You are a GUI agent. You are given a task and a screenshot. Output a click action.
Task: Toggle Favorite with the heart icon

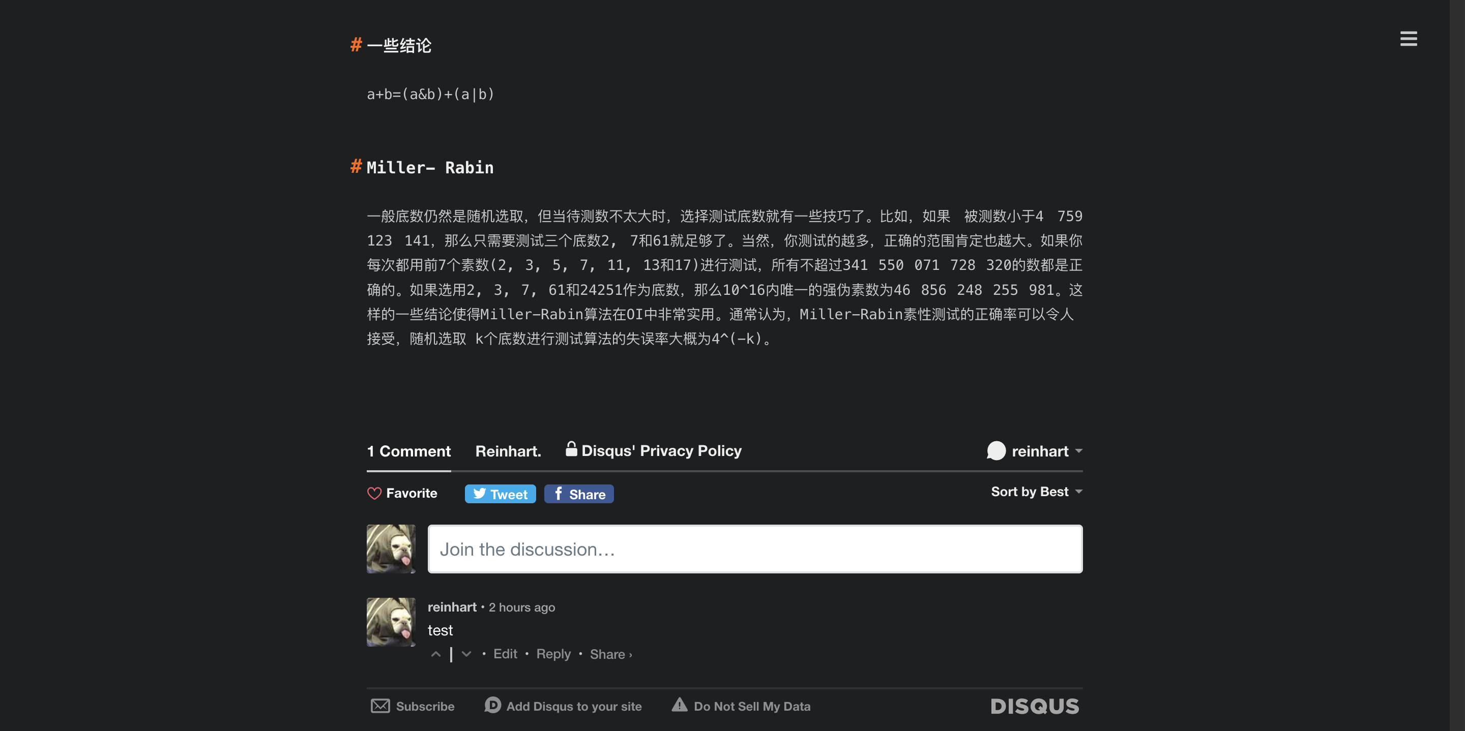pos(374,493)
